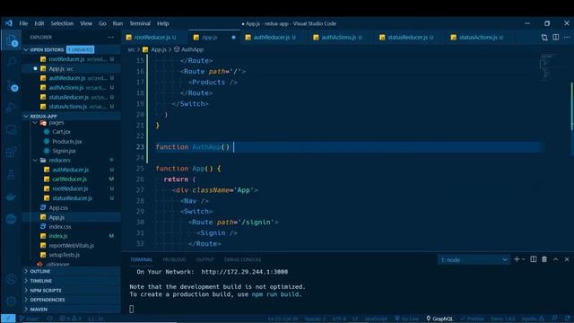Click the VS Code logo in the title bar
This screenshot has height=323, width=574.
coord(8,23)
